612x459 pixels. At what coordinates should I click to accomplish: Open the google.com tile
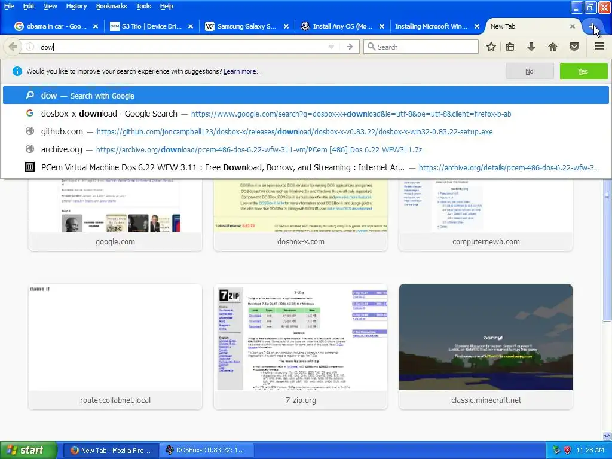[115, 215]
